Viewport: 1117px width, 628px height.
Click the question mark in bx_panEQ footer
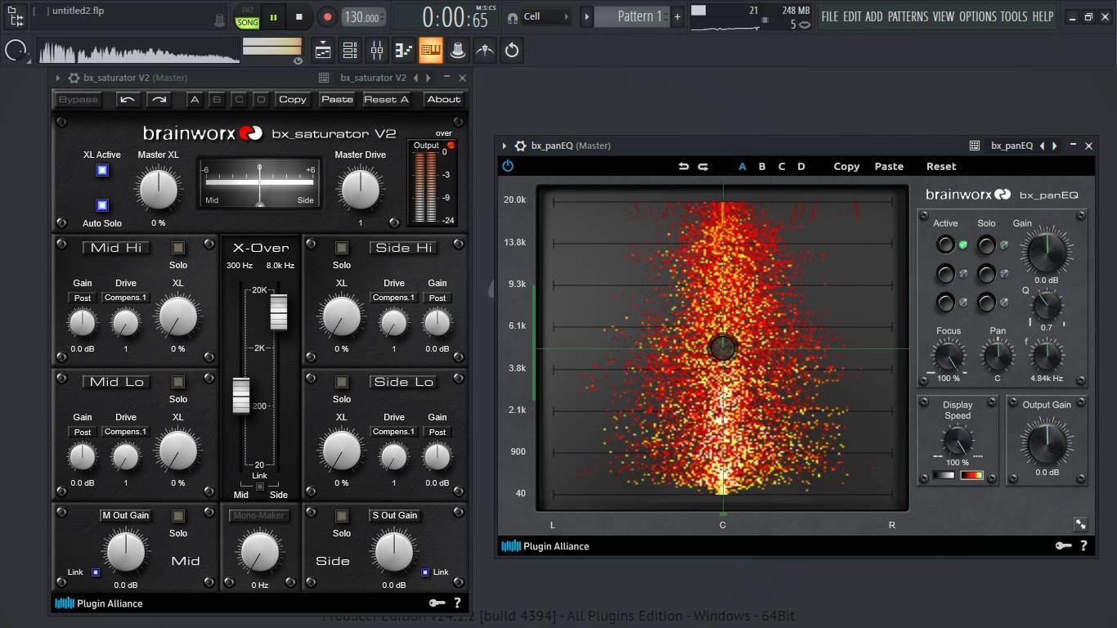[1083, 545]
